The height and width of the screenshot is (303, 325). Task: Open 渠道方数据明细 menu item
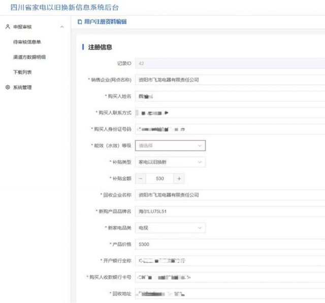29,57
